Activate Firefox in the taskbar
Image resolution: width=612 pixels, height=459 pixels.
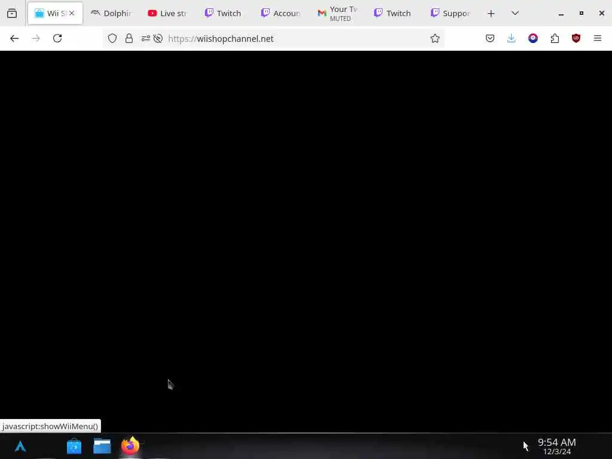pos(130,446)
